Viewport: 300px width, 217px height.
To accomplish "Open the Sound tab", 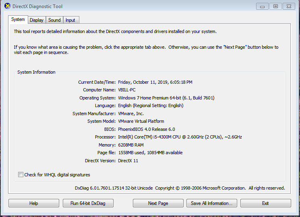I will (x=54, y=20).
